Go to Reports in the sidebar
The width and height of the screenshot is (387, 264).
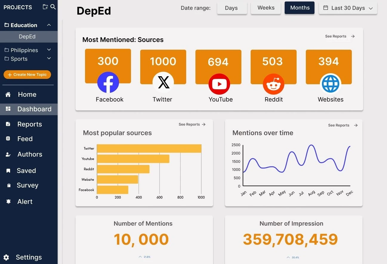30,124
